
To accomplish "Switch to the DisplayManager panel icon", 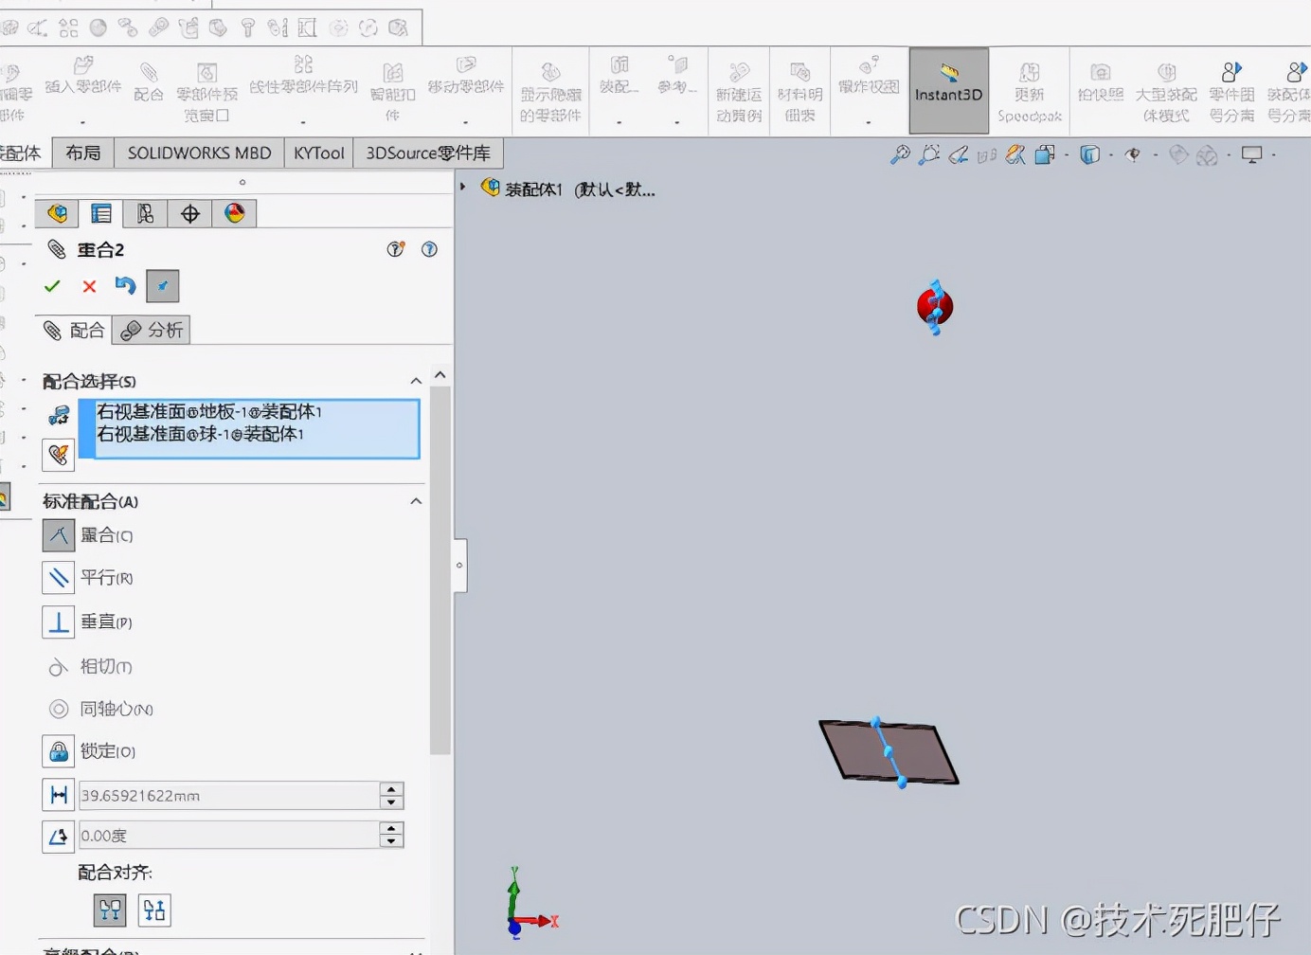I will [235, 213].
